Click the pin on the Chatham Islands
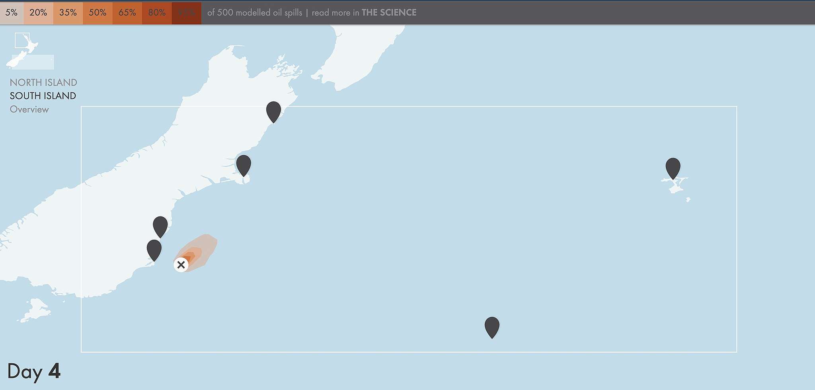Viewport: 815px width, 390px height. coord(673,167)
